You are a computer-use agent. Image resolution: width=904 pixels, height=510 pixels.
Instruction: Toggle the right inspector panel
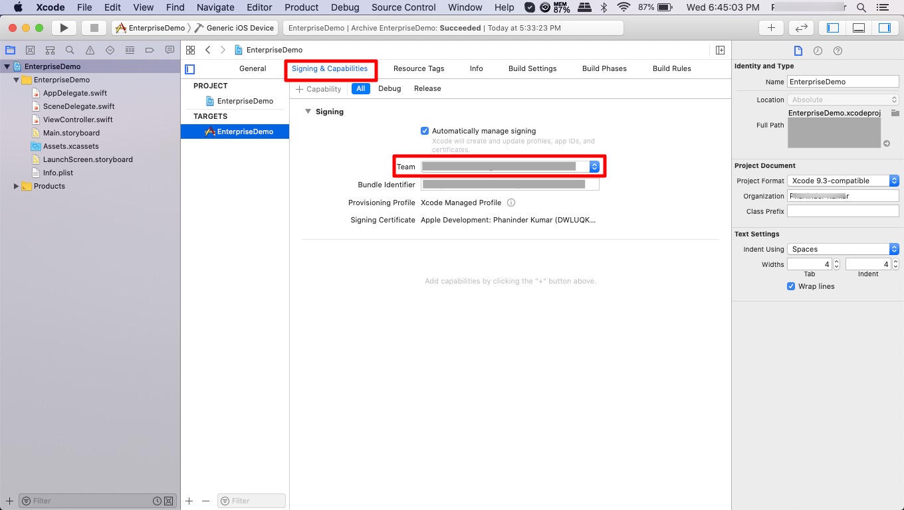click(884, 28)
